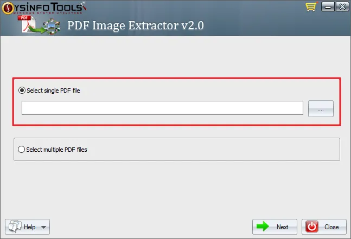This screenshot has width=351, height=239.
Task: Choose the Select multiple PDF files radio button
Action: (21, 150)
